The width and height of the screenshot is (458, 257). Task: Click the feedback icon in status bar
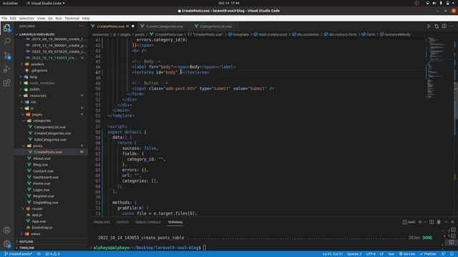[x=444, y=254]
